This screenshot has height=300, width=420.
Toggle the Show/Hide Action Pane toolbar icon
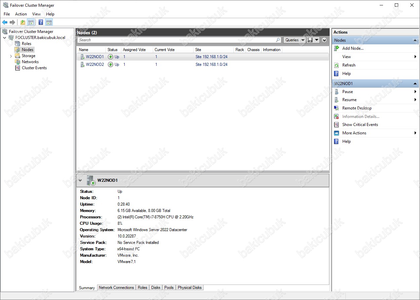pyautogui.click(x=49, y=23)
